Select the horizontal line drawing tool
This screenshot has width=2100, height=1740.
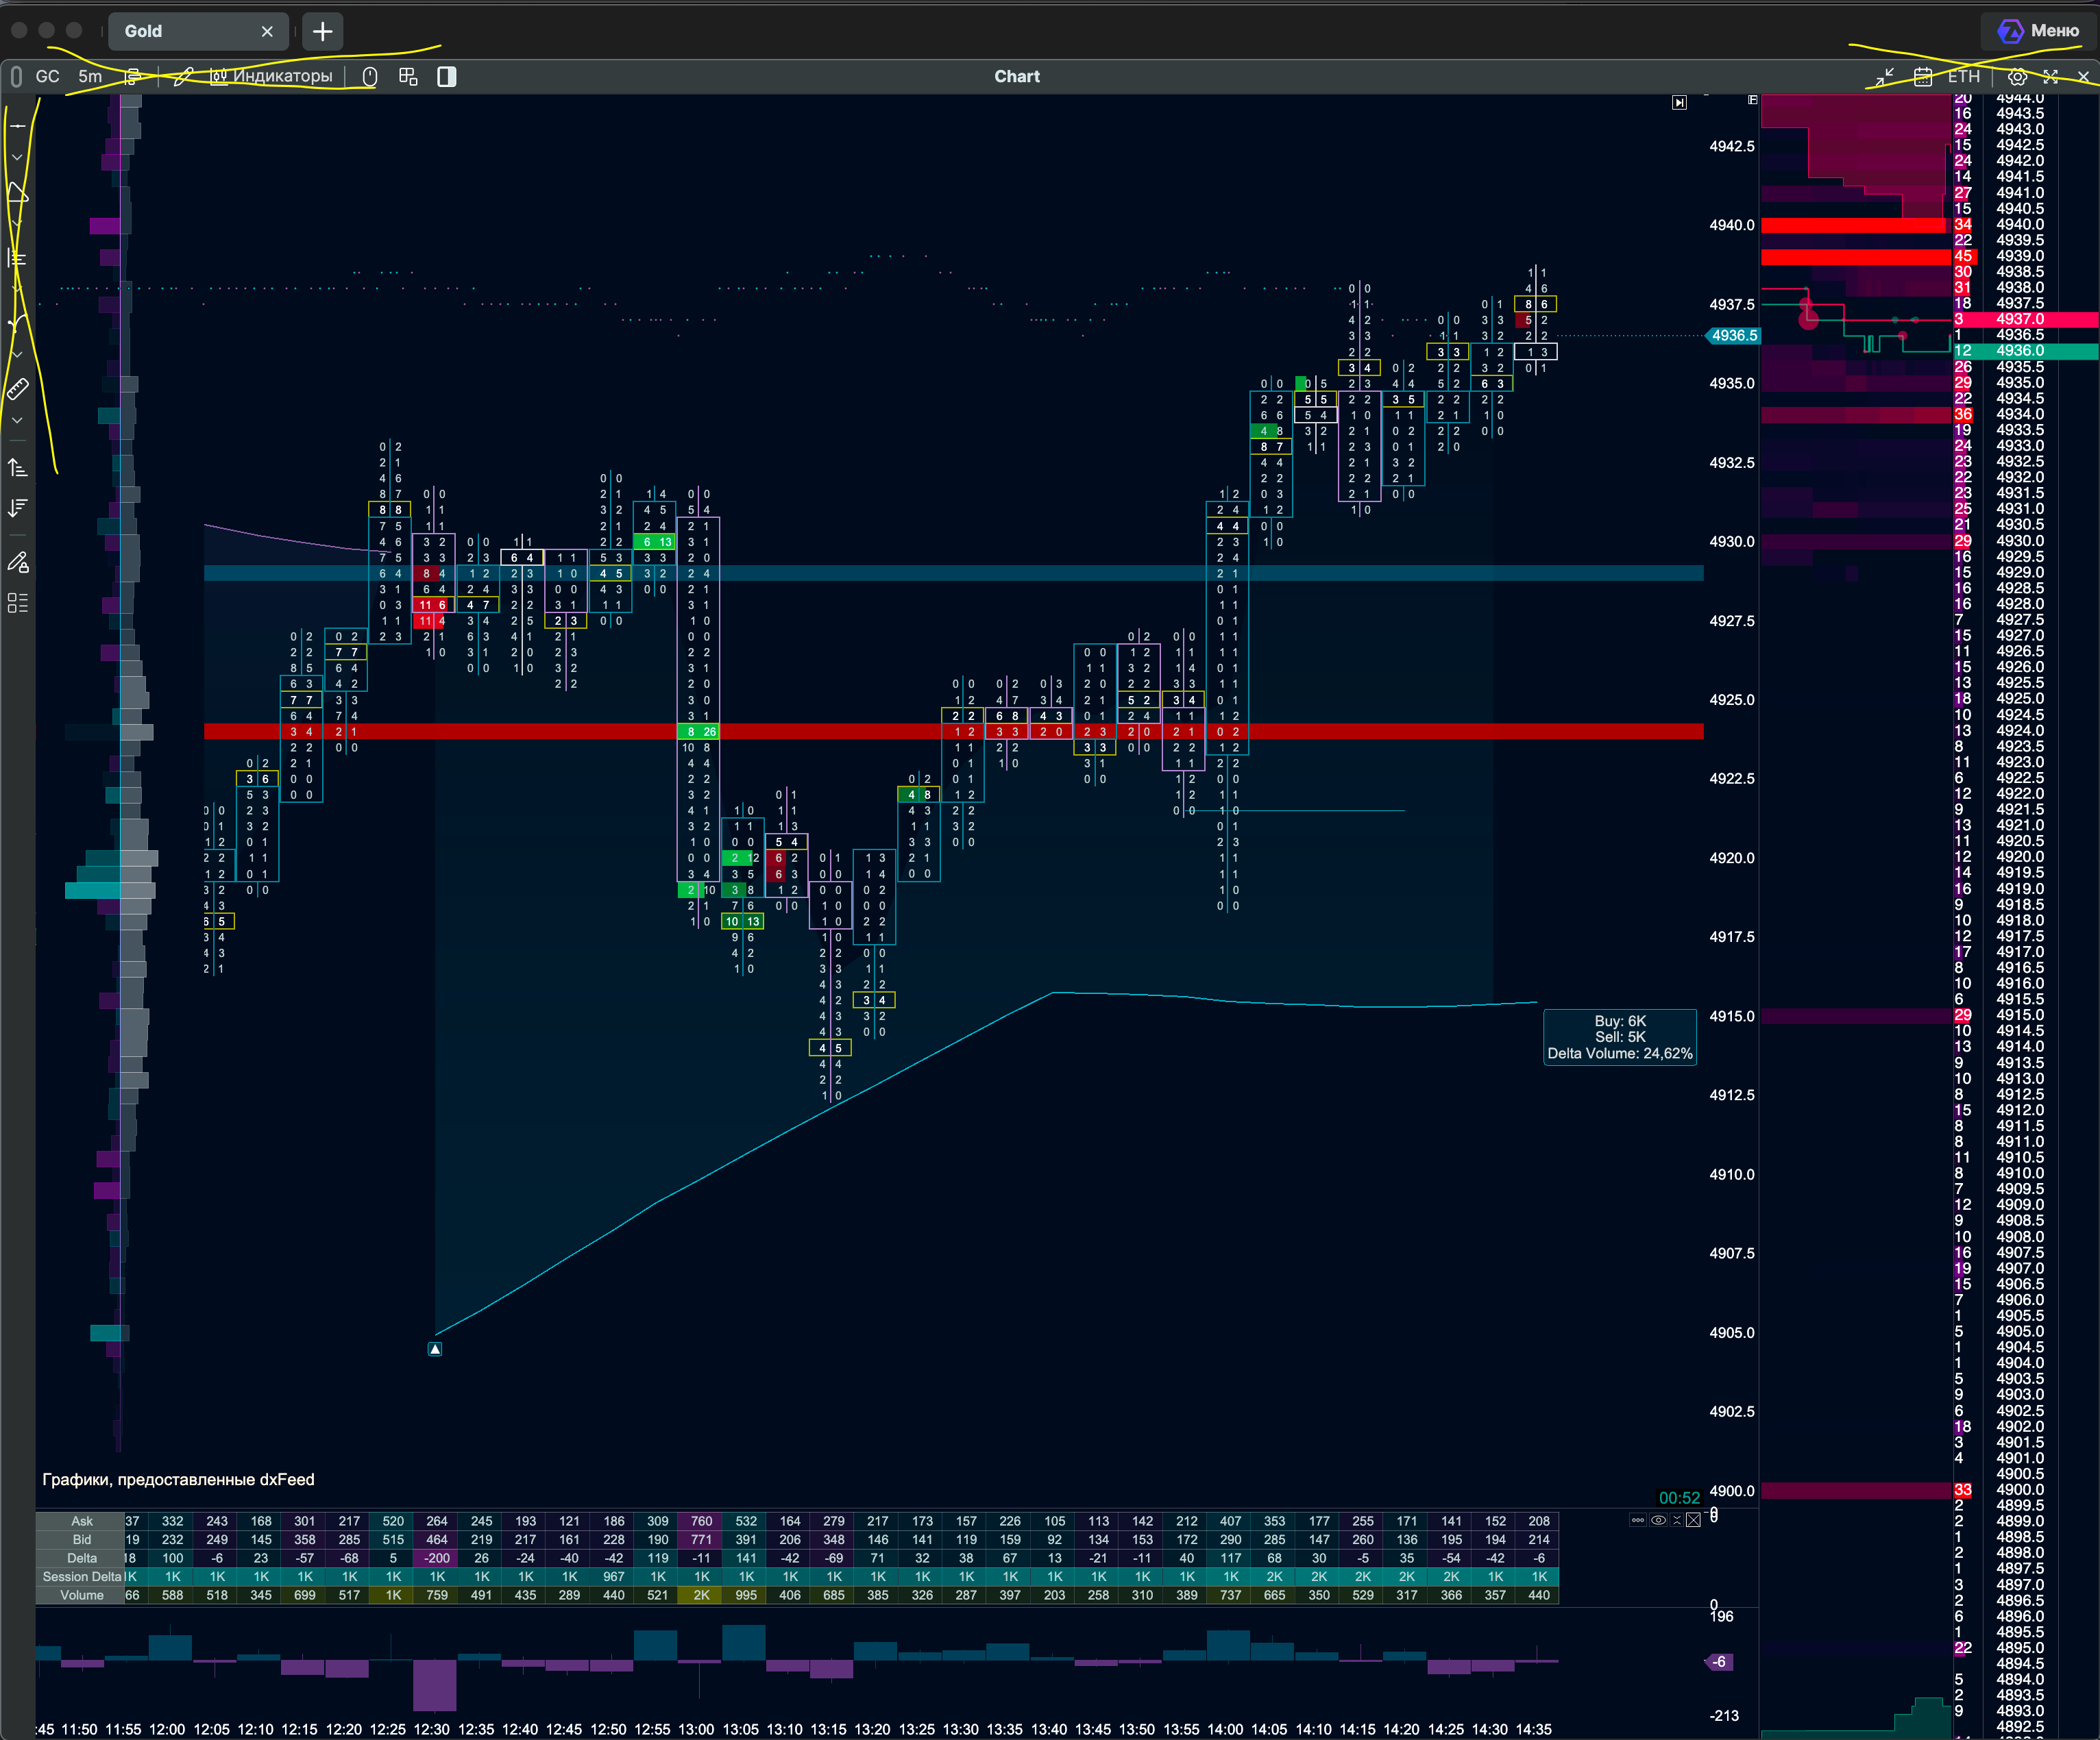[18, 126]
